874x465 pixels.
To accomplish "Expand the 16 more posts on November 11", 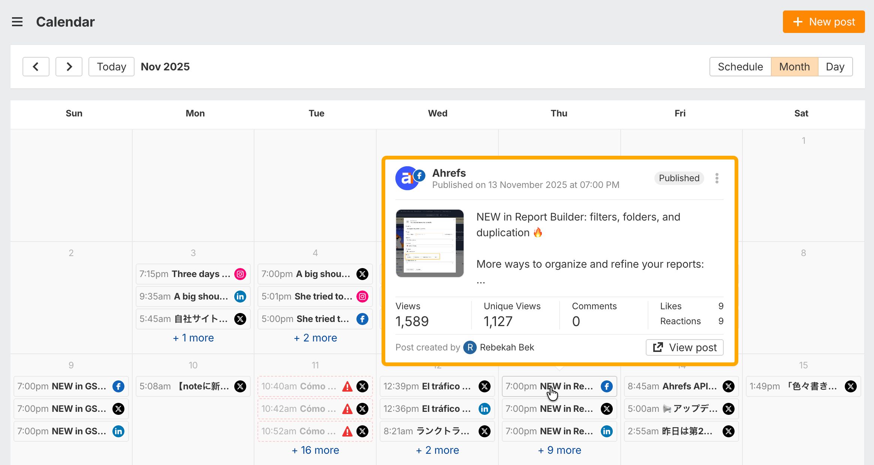I will click(x=315, y=450).
